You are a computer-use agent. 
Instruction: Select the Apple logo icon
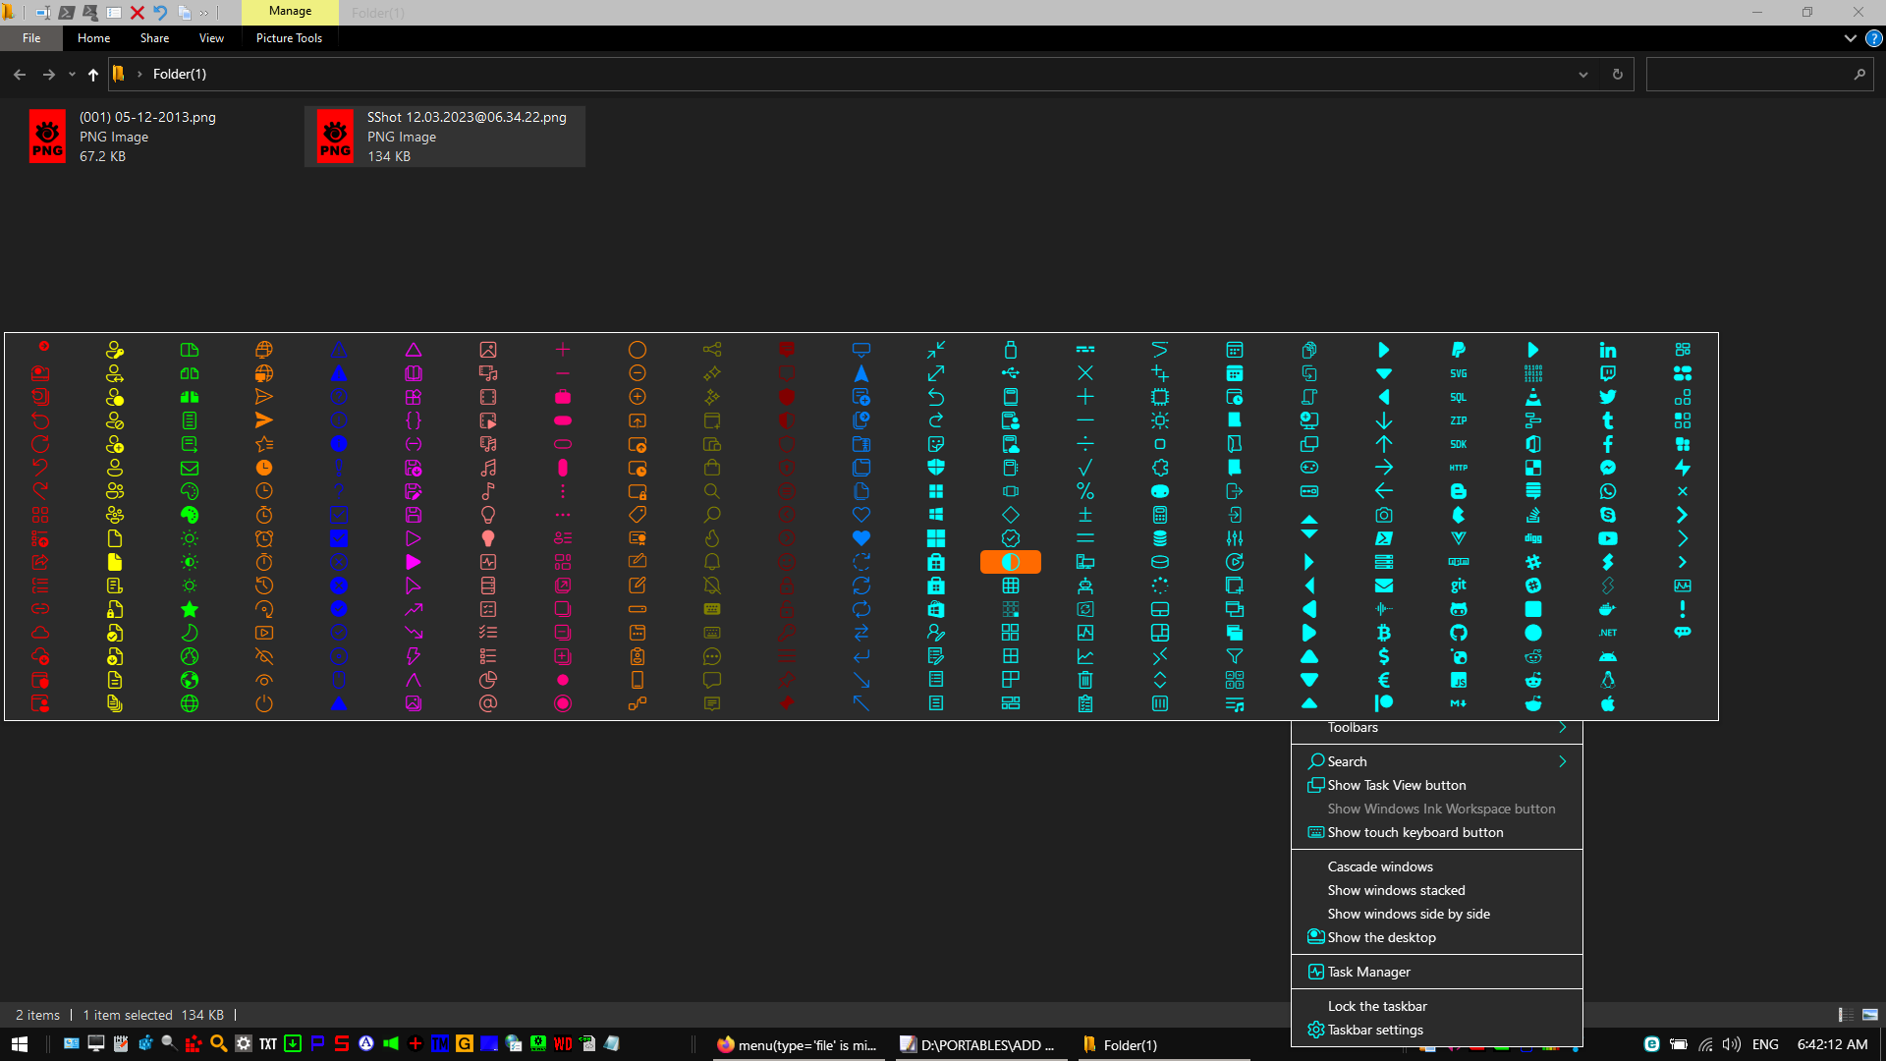(1608, 703)
